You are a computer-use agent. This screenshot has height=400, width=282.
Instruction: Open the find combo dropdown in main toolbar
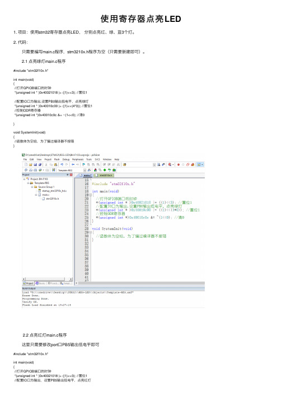(154, 165)
